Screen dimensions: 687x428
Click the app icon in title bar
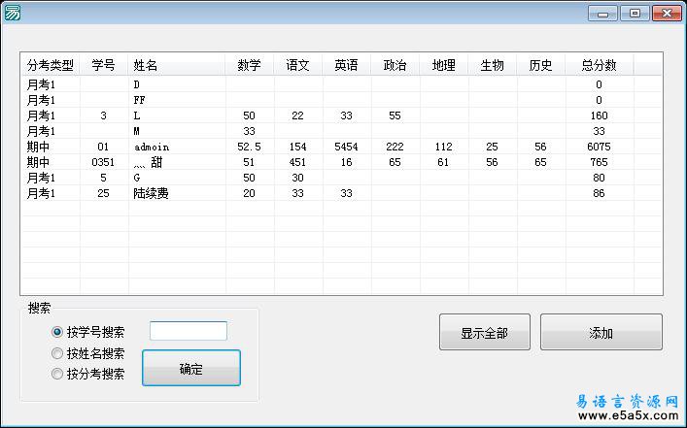(x=12, y=14)
